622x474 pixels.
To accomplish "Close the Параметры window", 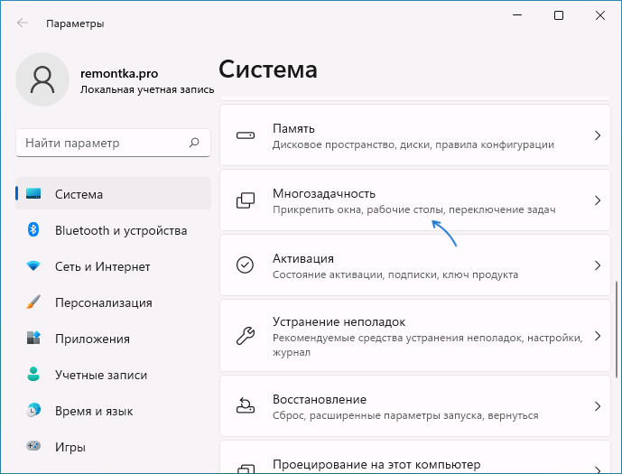I will pyautogui.click(x=600, y=15).
